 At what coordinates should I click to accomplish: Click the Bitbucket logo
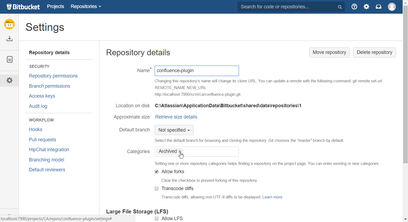point(23,6)
